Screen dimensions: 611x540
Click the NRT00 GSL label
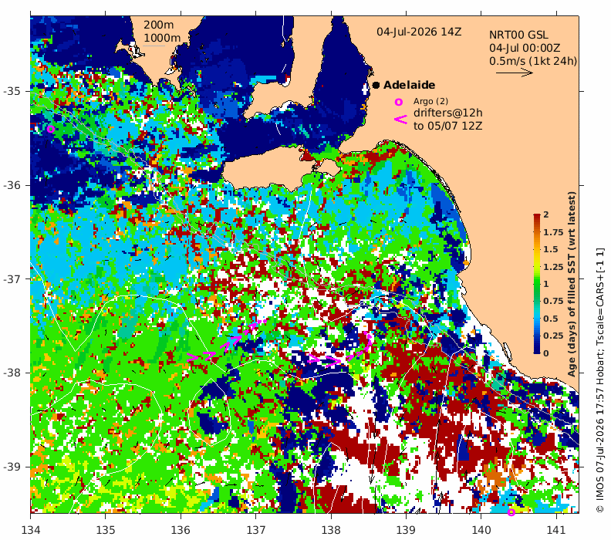coord(518,35)
